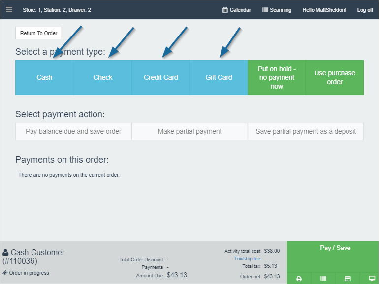This screenshot has width=379, height=284.
Task: Open the hamburger menu icon
Action: tap(9, 10)
